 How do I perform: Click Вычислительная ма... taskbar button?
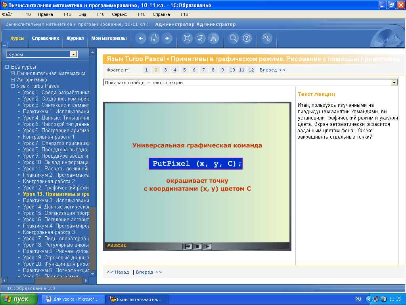click(137, 299)
